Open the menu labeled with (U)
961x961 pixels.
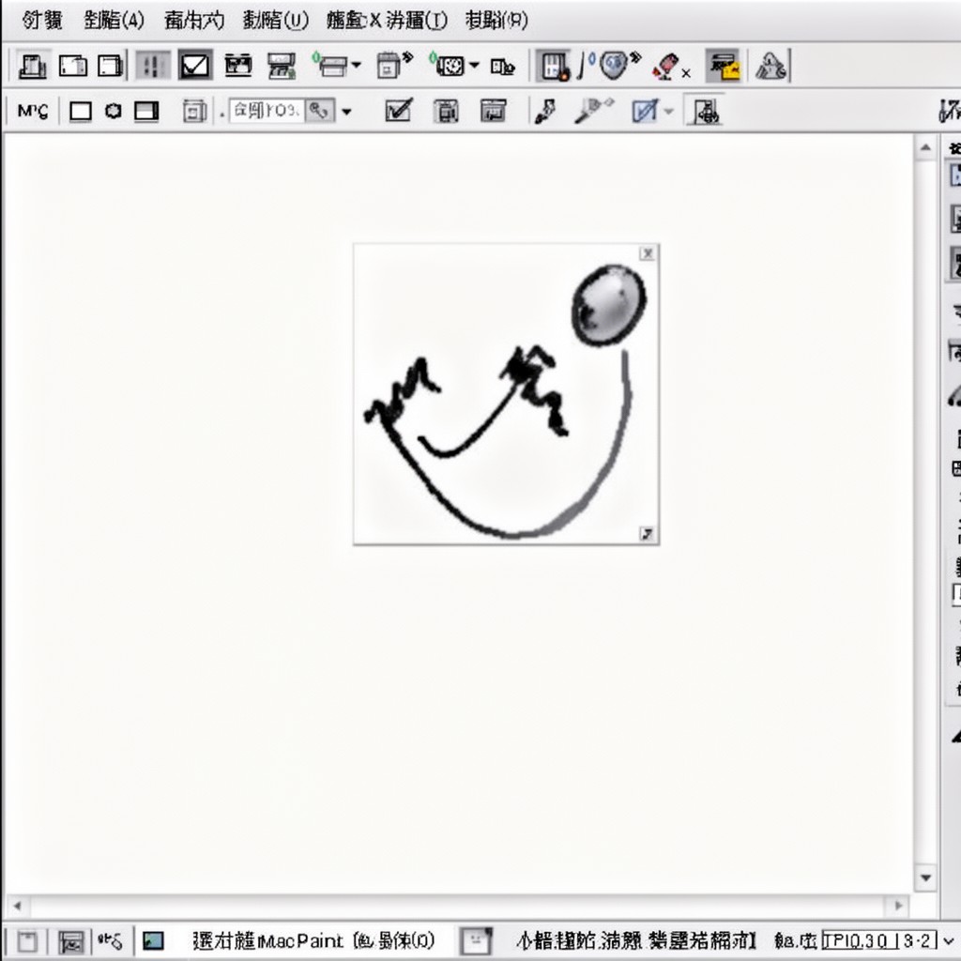tap(275, 21)
